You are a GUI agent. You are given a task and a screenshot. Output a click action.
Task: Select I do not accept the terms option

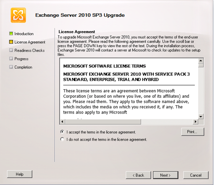(62, 139)
